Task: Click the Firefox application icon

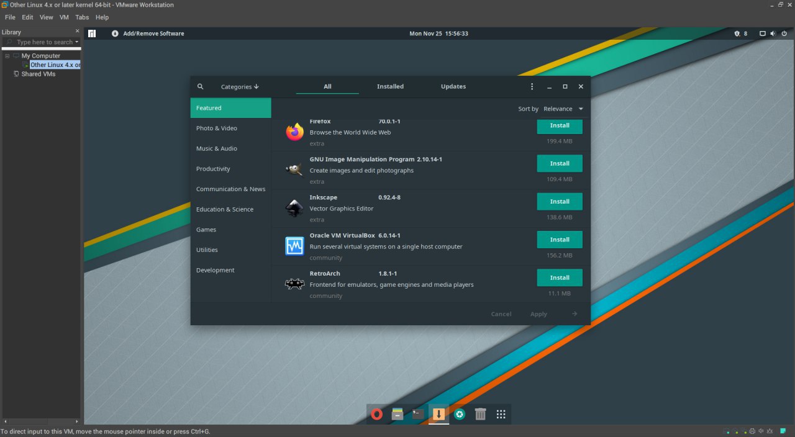Action: click(x=294, y=132)
